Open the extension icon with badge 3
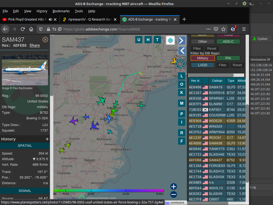This screenshot has height=205, width=273. (x=233, y=29)
